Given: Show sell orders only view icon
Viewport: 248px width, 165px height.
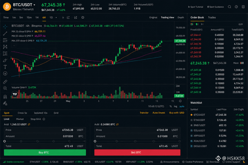Looking at the screenshot, I should click(202, 24).
